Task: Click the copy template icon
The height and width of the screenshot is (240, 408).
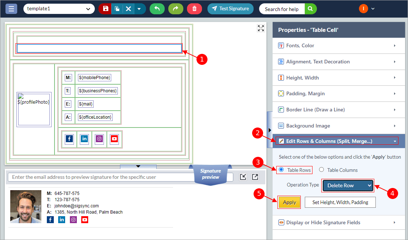Action: (117, 9)
